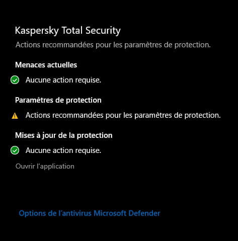
Task: Open the Ouvrir l'application link
Action: 45,166
